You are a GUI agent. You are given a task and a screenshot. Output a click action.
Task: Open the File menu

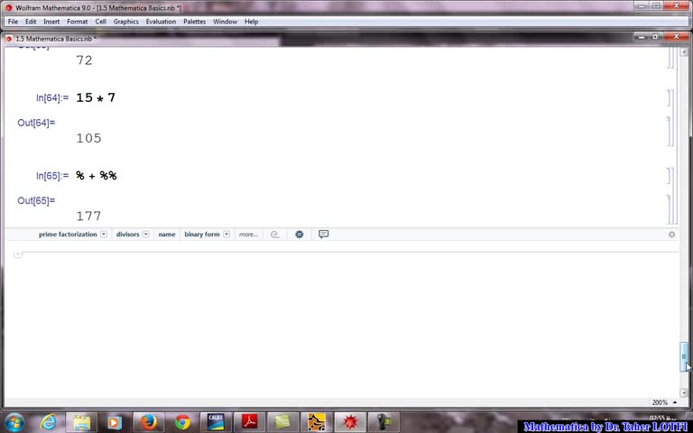coord(13,22)
